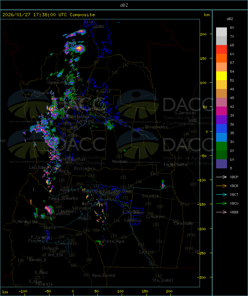The image size is (248, 296).
Task: Click the 'Nihuil' place label
Action: 85,218
